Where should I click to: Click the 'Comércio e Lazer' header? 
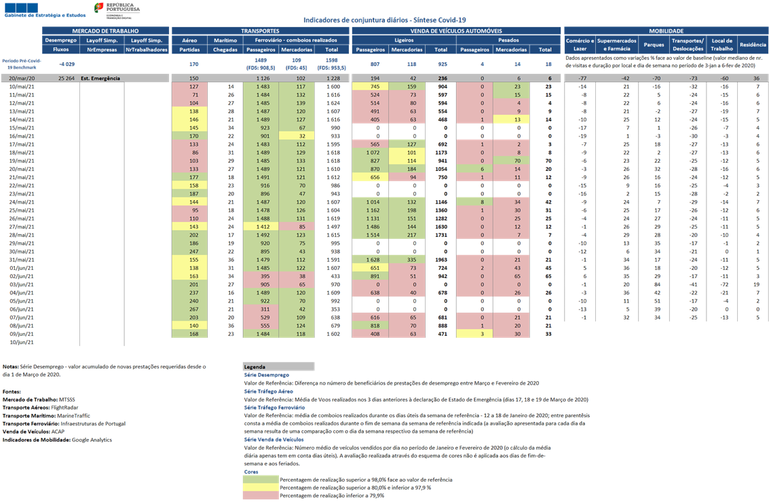click(580, 45)
